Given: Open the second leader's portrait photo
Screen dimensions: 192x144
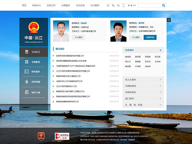Looking at the screenshot, I should pyautogui.click(x=119, y=31).
